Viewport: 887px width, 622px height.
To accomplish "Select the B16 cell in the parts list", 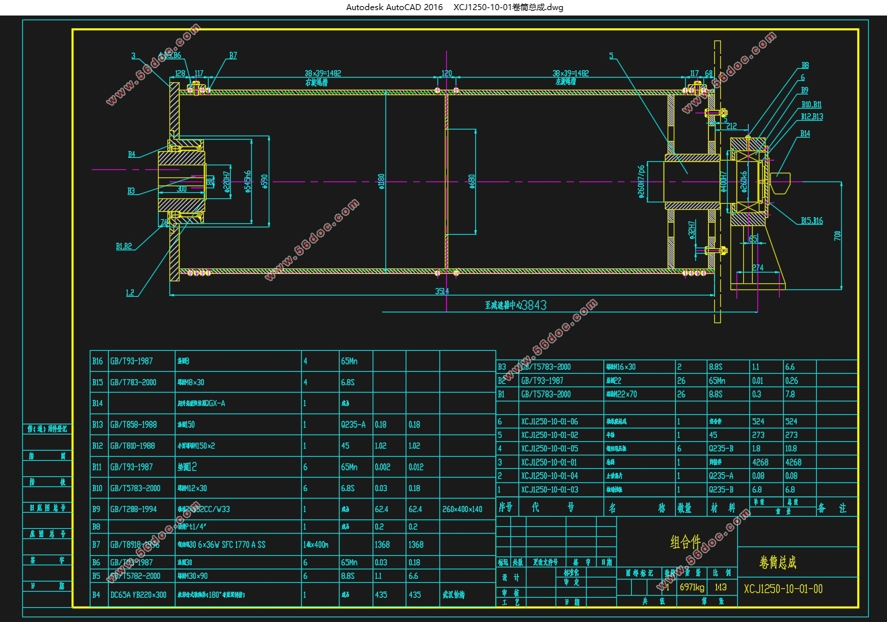I will point(97,361).
